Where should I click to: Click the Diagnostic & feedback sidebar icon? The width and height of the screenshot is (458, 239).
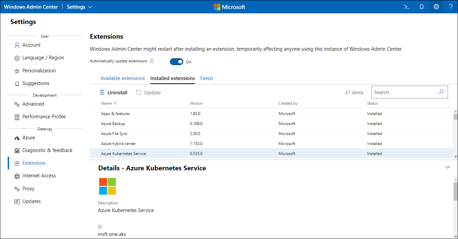tap(17, 150)
